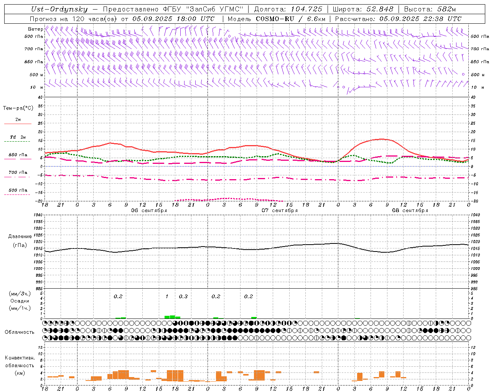Screen dimensions: 491x392
Task: Click the 08 сентября date label
Action: [410, 211]
